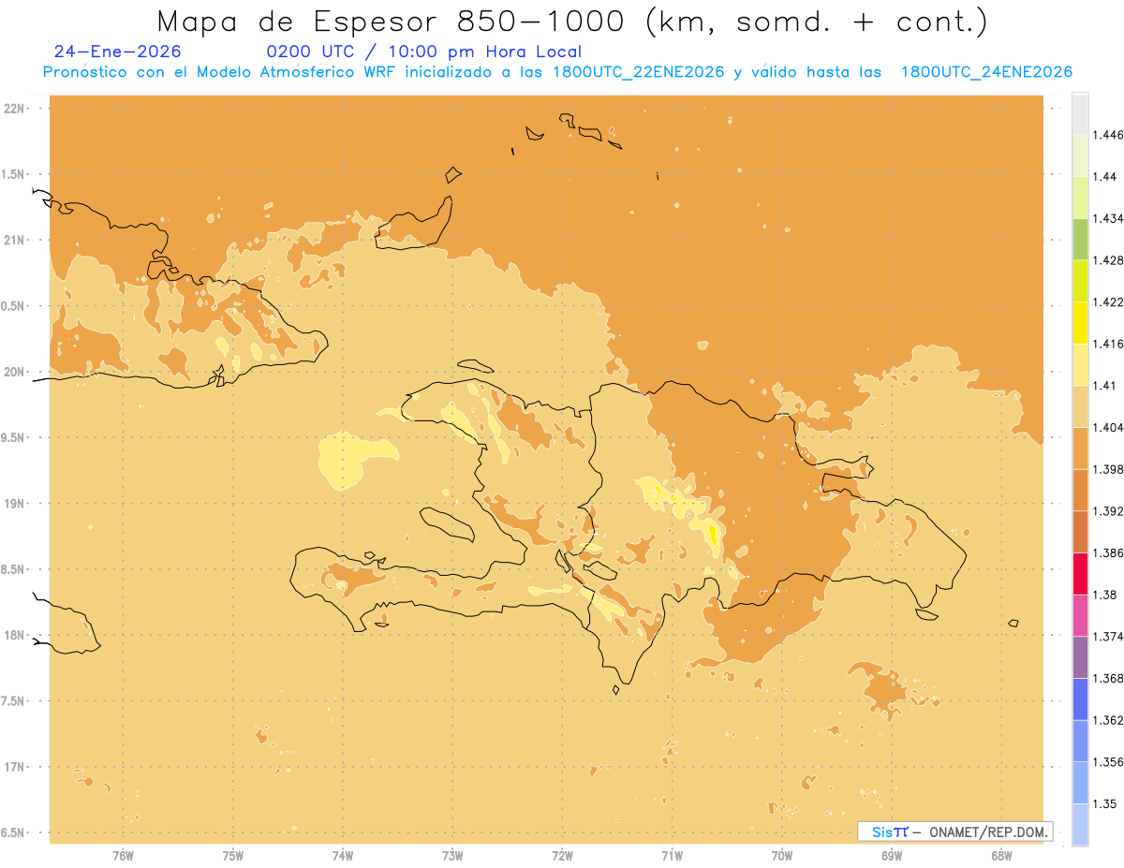Click the date label 24-Ene-2026

pyautogui.click(x=118, y=51)
